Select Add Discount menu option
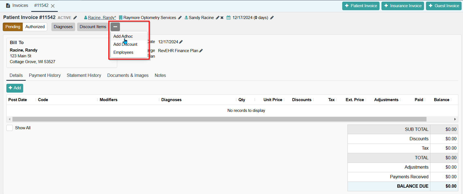Image resolution: width=463 pixels, height=194 pixels. click(125, 44)
